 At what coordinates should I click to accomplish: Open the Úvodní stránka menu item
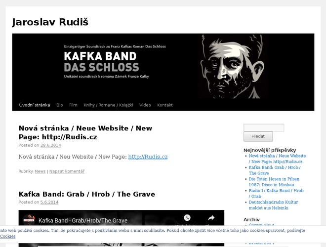[35, 105]
